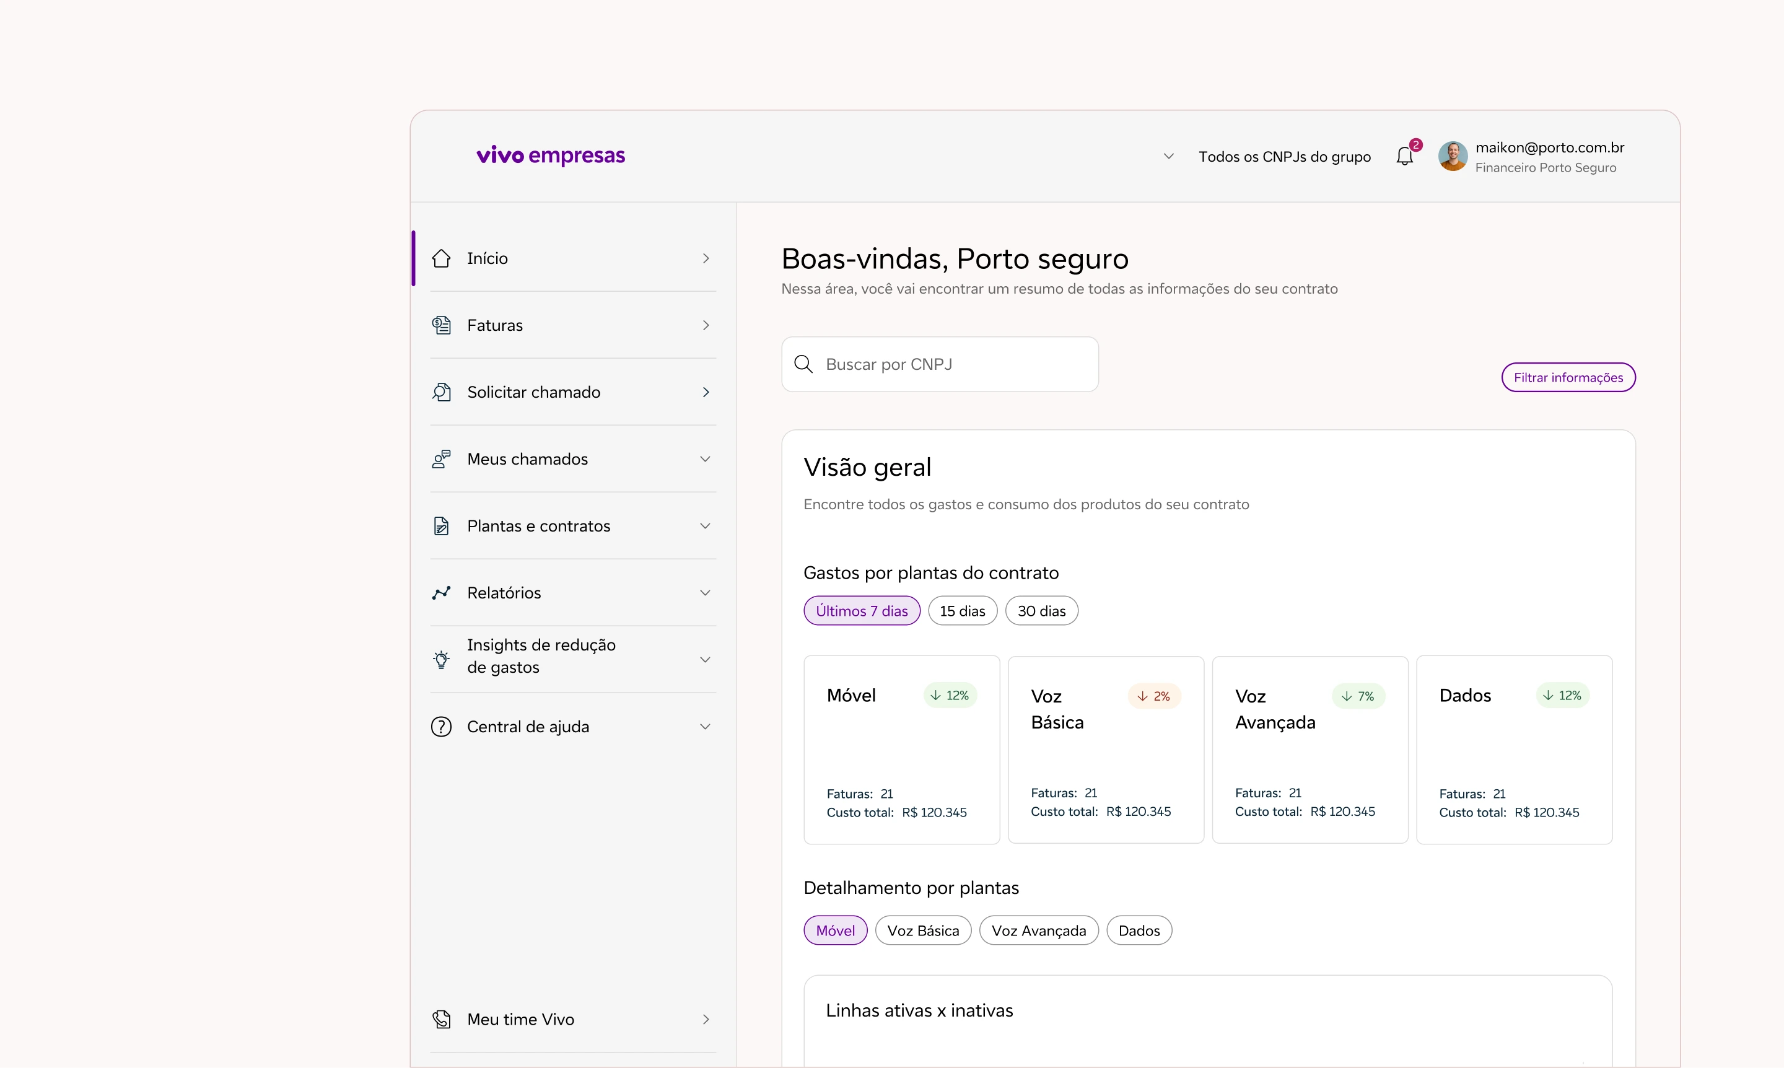
Task: Click the Filtrar informações button
Action: click(x=1568, y=377)
